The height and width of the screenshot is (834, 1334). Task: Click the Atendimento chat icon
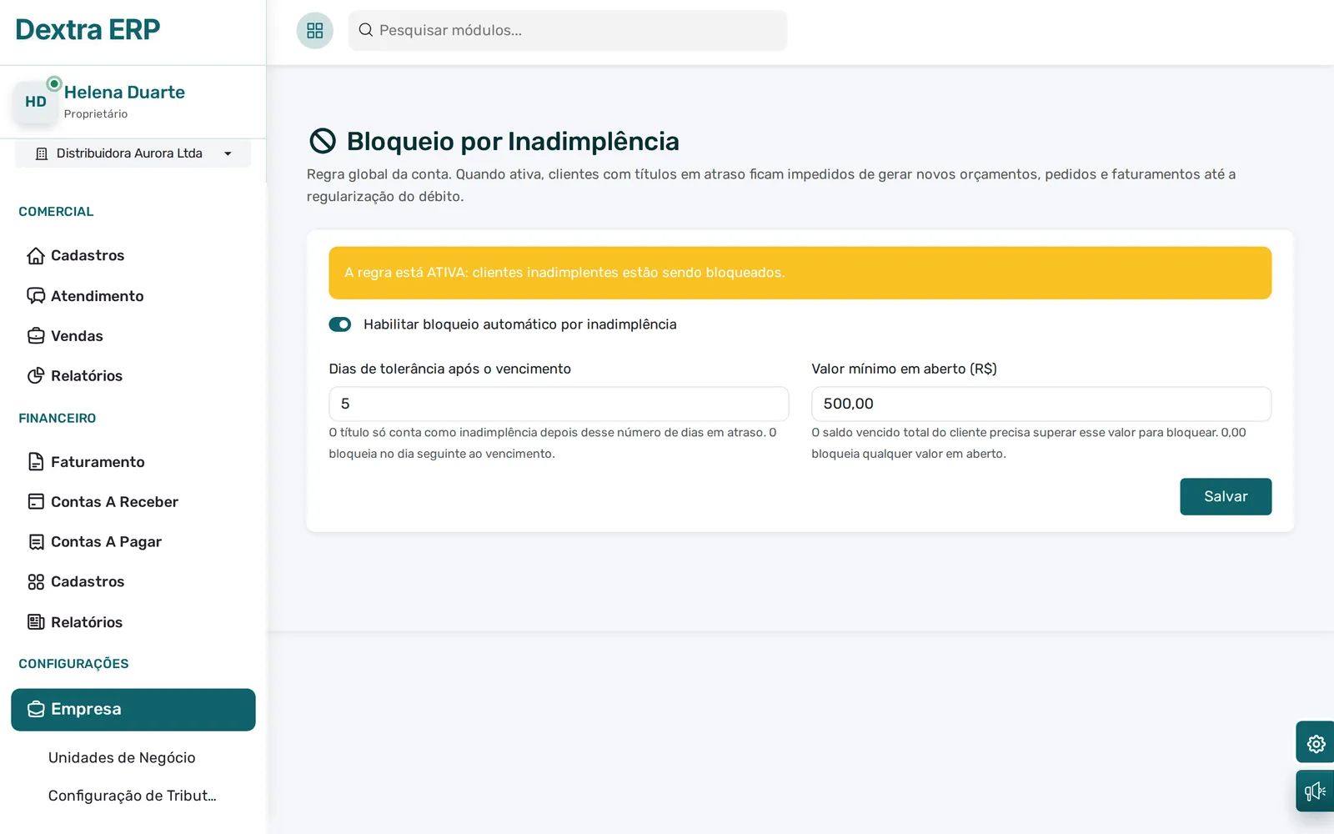[36, 296]
